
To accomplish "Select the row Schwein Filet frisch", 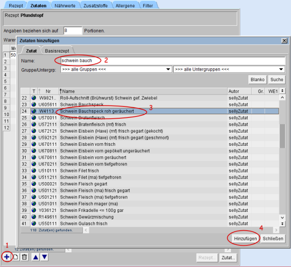I will coord(142,171).
